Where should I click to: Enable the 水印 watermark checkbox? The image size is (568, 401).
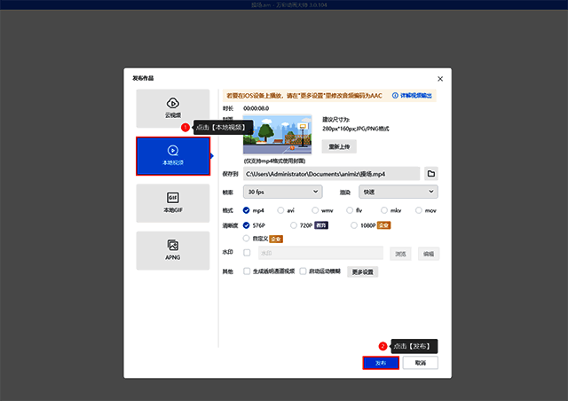click(x=247, y=254)
